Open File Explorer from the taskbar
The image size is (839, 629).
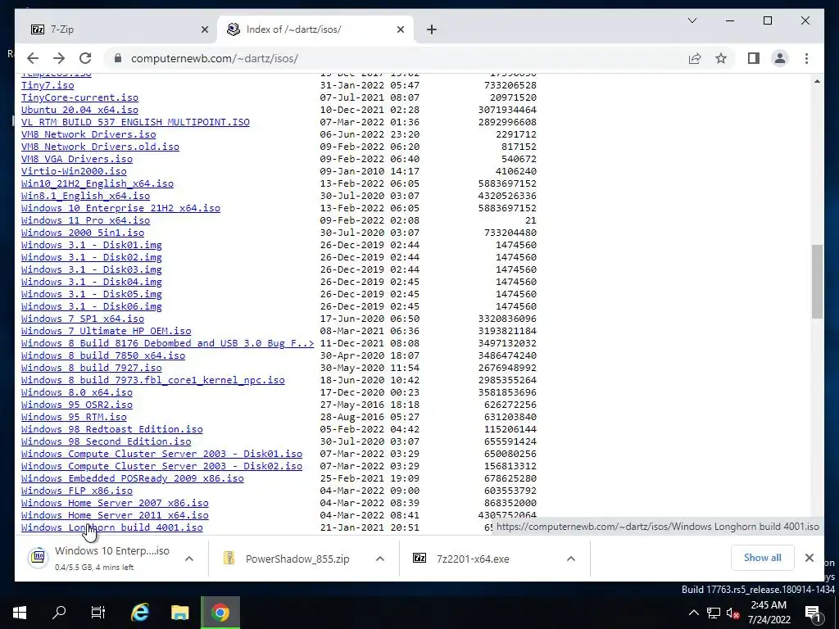click(x=179, y=613)
